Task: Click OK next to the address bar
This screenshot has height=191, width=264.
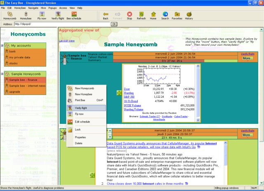Action: point(114,24)
